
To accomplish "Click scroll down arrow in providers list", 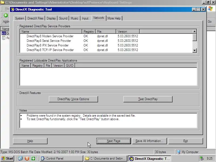I will 194,50.
